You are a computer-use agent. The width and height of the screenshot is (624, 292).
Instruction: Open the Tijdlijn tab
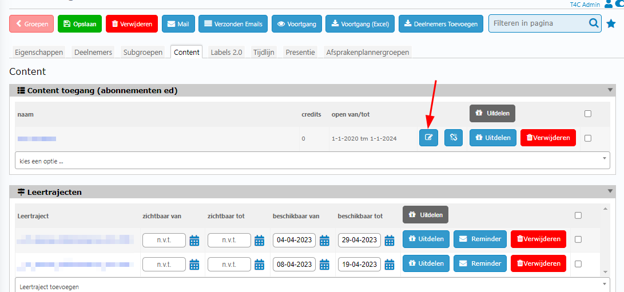point(264,52)
